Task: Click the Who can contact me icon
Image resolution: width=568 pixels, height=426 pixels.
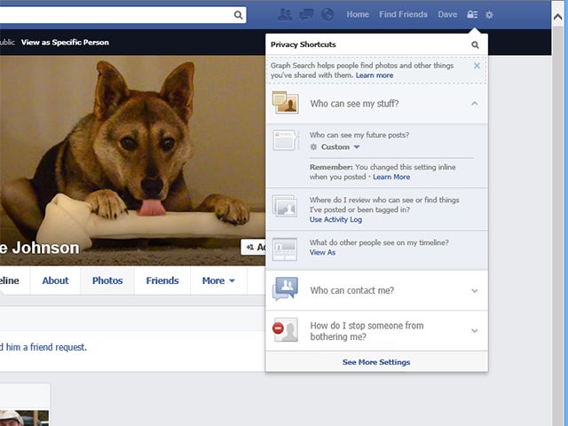Action: (285, 288)
